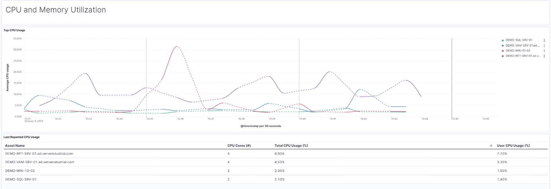Open options menu for DEMO-VAM-SRV-01 legend item
This screenshot has width=551, height=189.
click(544, 46)
